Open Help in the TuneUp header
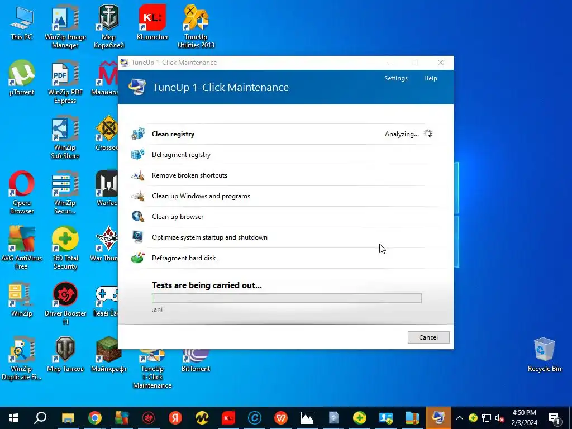The width and height of the screenshot is (572, 429). click(431, 78)
